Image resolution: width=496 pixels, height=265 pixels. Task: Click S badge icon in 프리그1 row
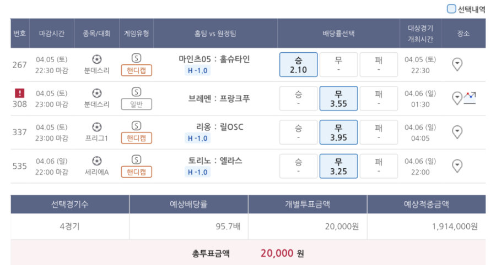point(136,126)
